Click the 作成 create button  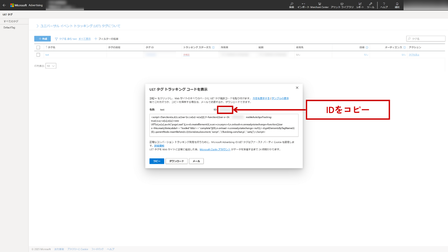click(42, 39)
